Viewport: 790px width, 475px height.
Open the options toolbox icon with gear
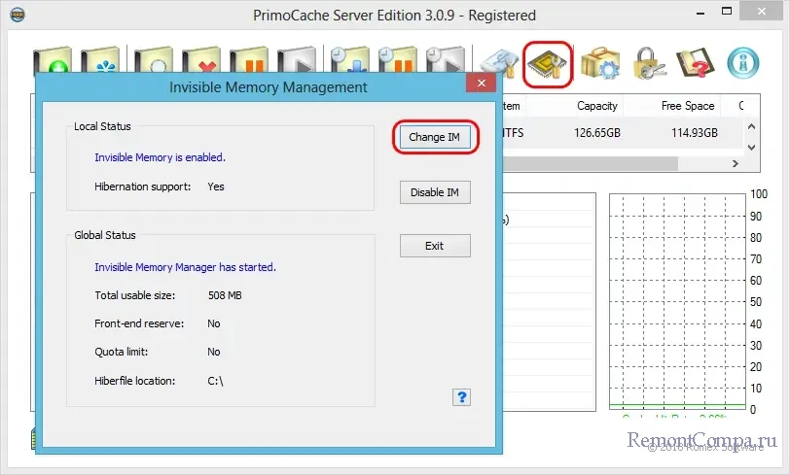point(600,62)
